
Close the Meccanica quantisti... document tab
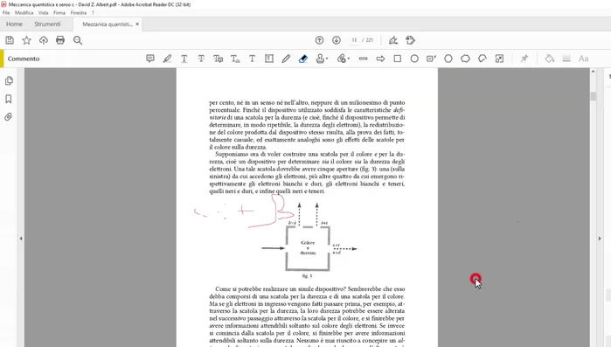pos(137,24)
